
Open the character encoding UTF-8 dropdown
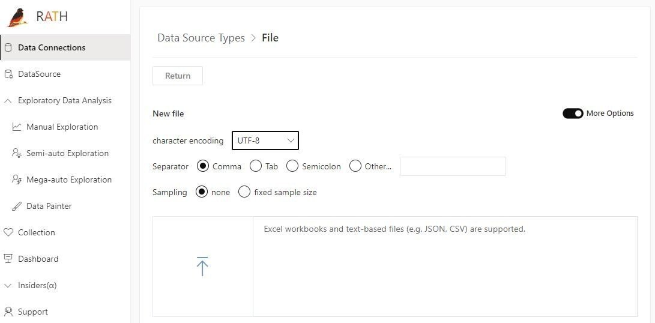click(265, 140)
